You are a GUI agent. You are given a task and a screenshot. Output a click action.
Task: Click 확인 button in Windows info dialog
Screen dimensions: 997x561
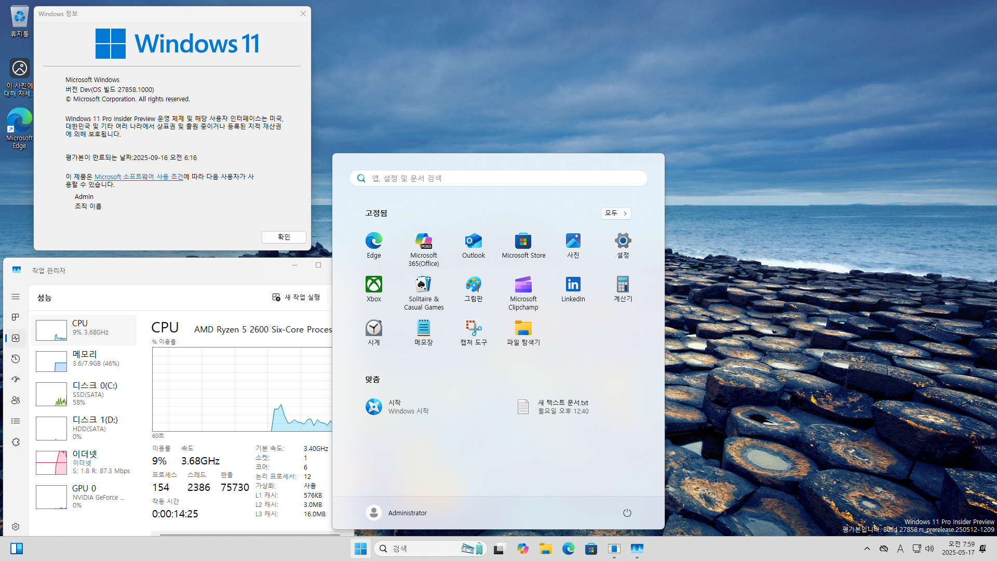point(284,237)
